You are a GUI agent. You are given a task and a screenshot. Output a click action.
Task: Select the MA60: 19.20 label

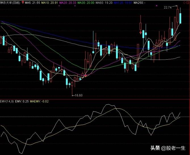pyautogui.click(x=104, y=3)
